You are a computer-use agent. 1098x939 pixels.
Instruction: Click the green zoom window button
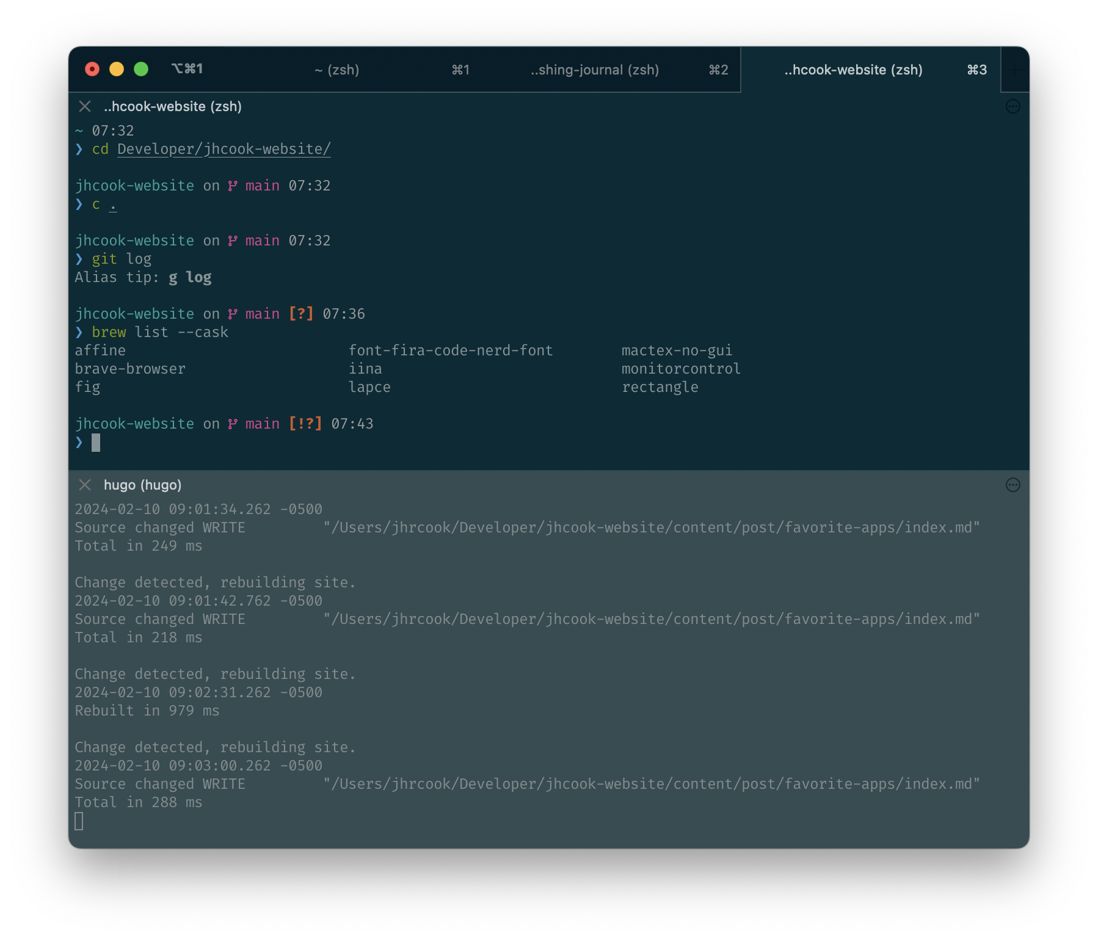[x=141, y=69]
